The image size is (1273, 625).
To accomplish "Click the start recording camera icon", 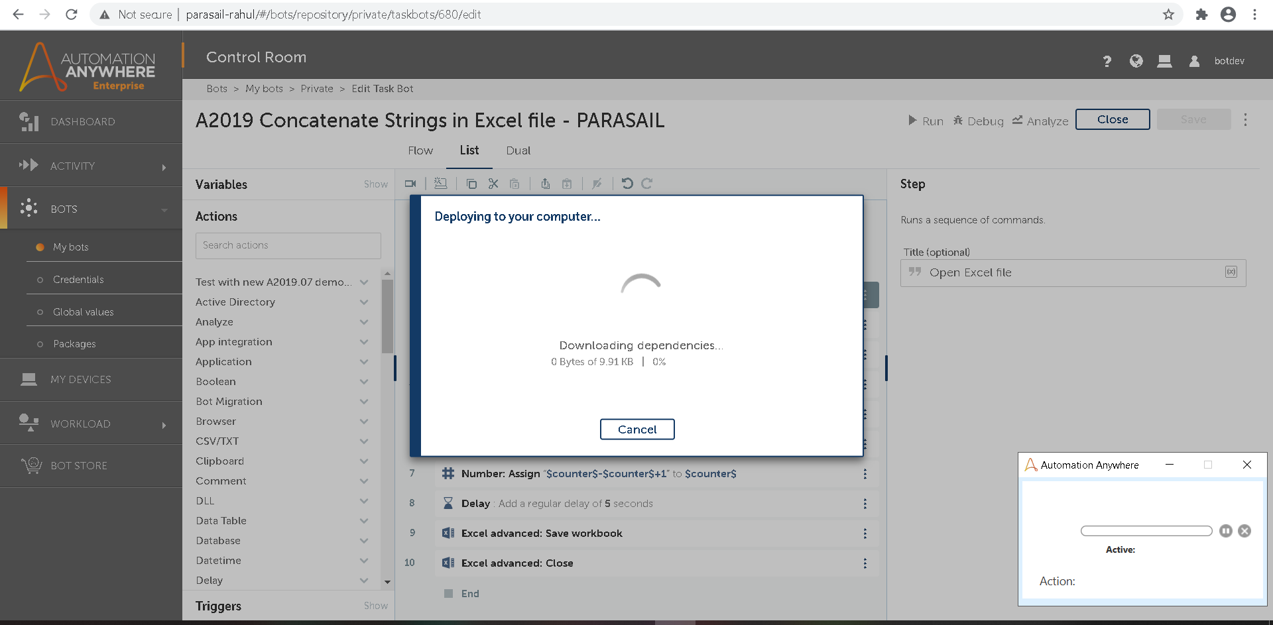I will 410,184.
